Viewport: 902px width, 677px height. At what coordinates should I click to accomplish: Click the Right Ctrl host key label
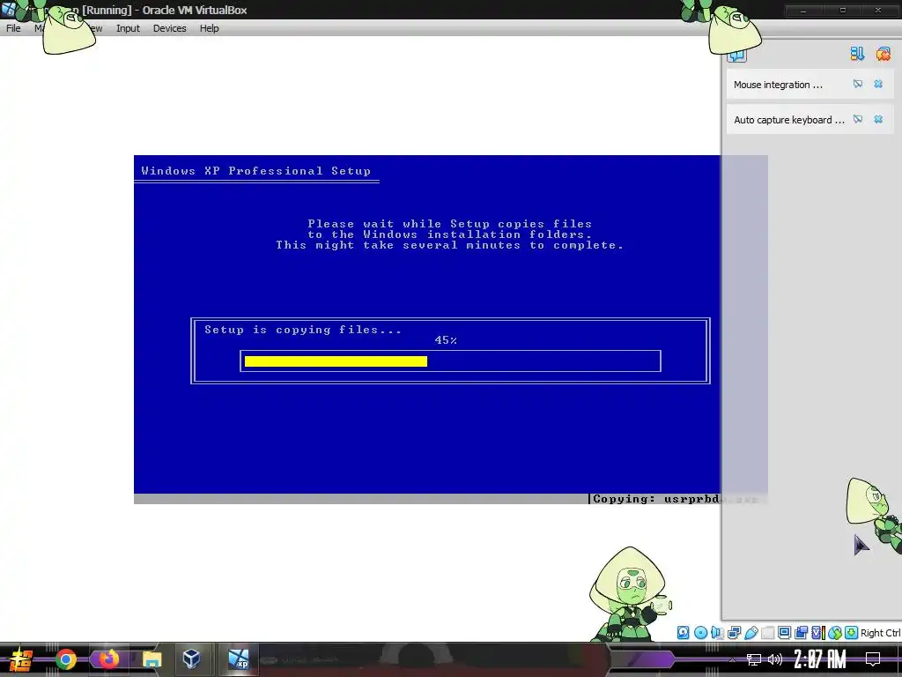coord(881,633)
